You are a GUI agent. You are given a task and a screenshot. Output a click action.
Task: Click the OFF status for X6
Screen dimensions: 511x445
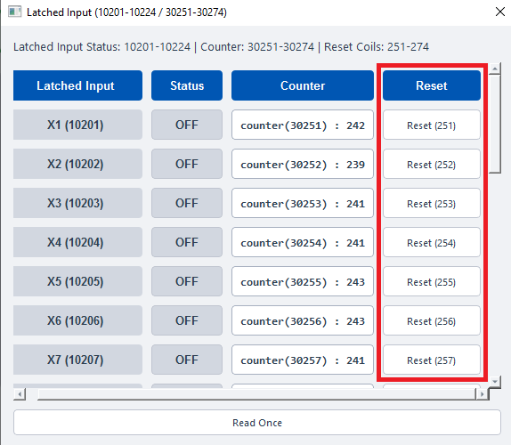point(187,320)
